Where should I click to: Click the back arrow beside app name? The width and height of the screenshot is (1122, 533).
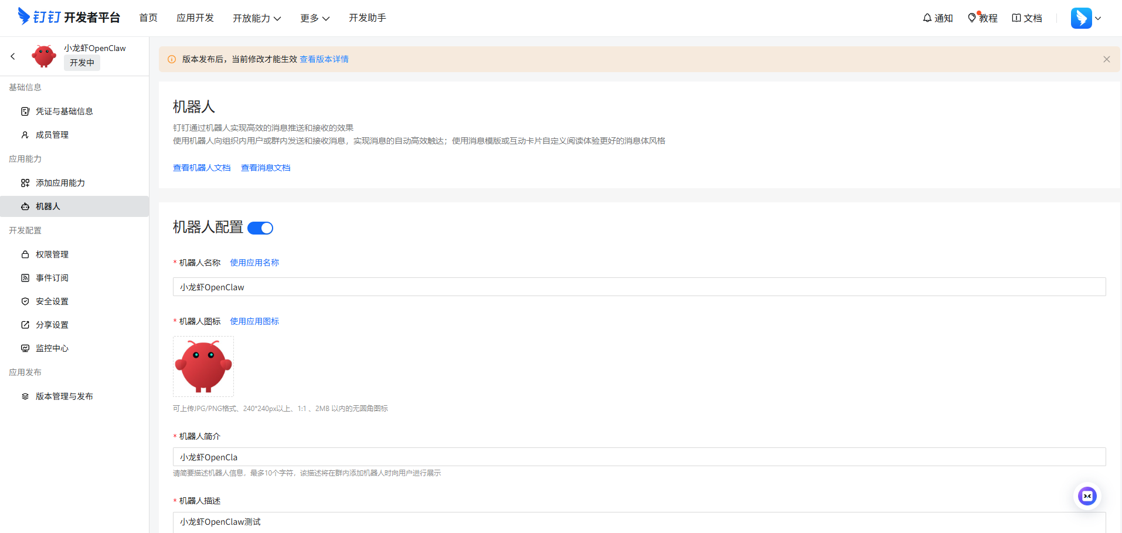[13, 56]
